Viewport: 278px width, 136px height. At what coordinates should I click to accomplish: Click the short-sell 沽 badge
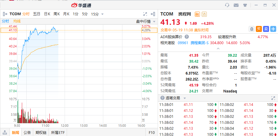(x=204, y=14)
